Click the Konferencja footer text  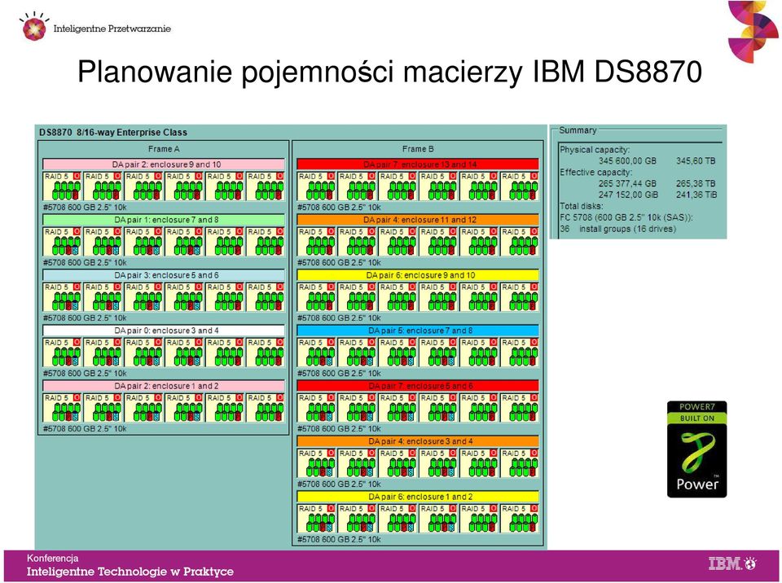click(x=52, y=558)
